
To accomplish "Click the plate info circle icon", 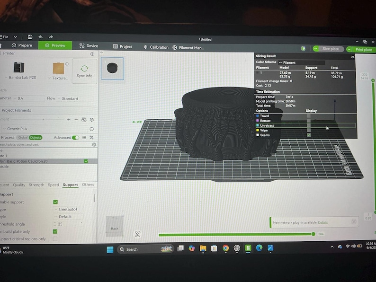I will 67,64.
